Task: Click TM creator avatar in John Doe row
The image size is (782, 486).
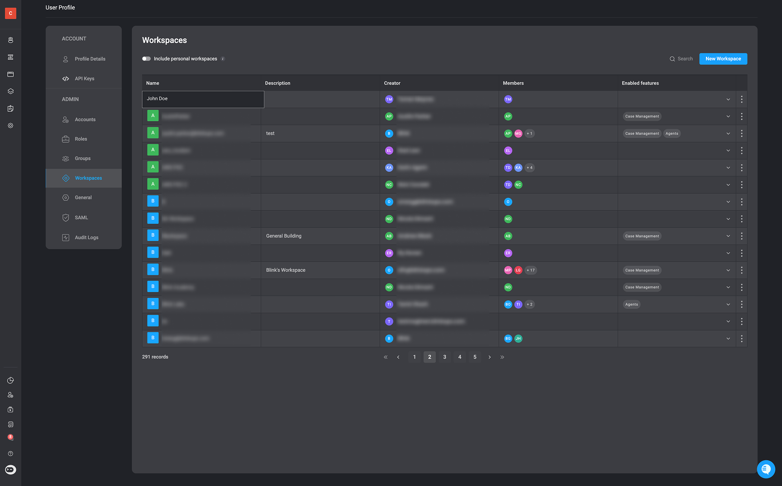Action: tap(389, 99)
